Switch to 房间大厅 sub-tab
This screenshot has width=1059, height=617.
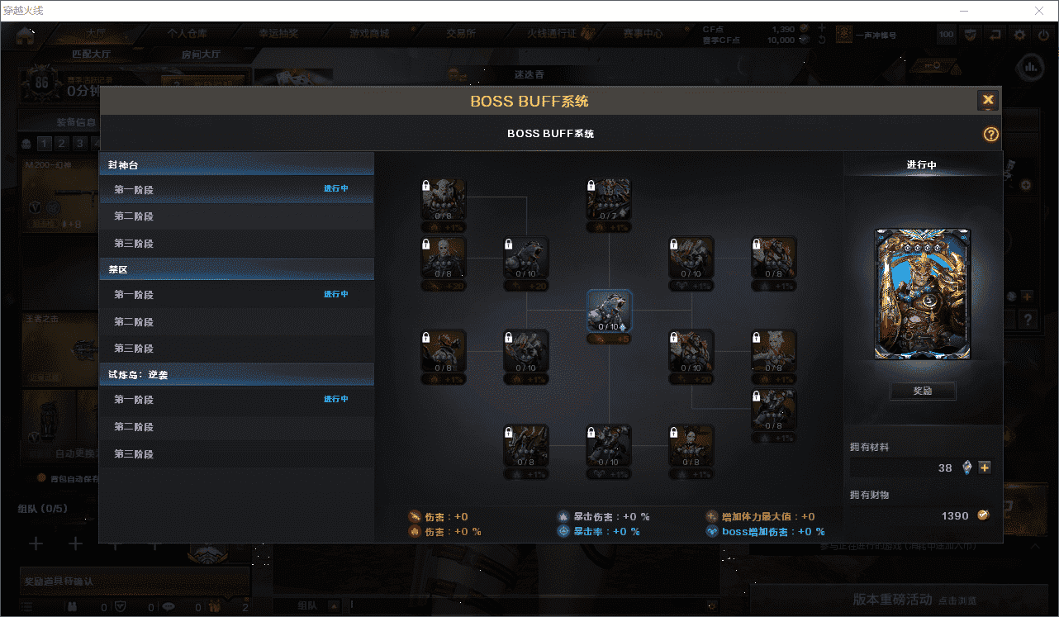point(202,55)
